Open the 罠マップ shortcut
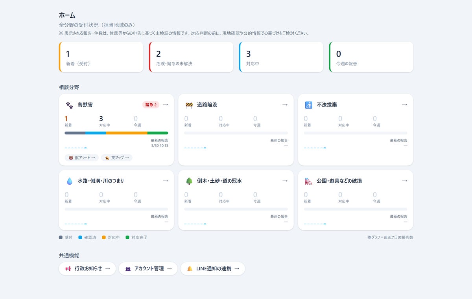472x299 pixels. (x=117, y=158)
